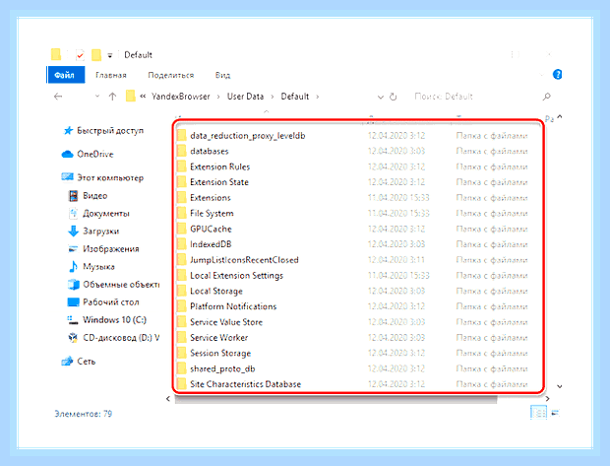Select the Session Storage folder
The width and height of the screenshot is (610, 466).
(220, 353)
